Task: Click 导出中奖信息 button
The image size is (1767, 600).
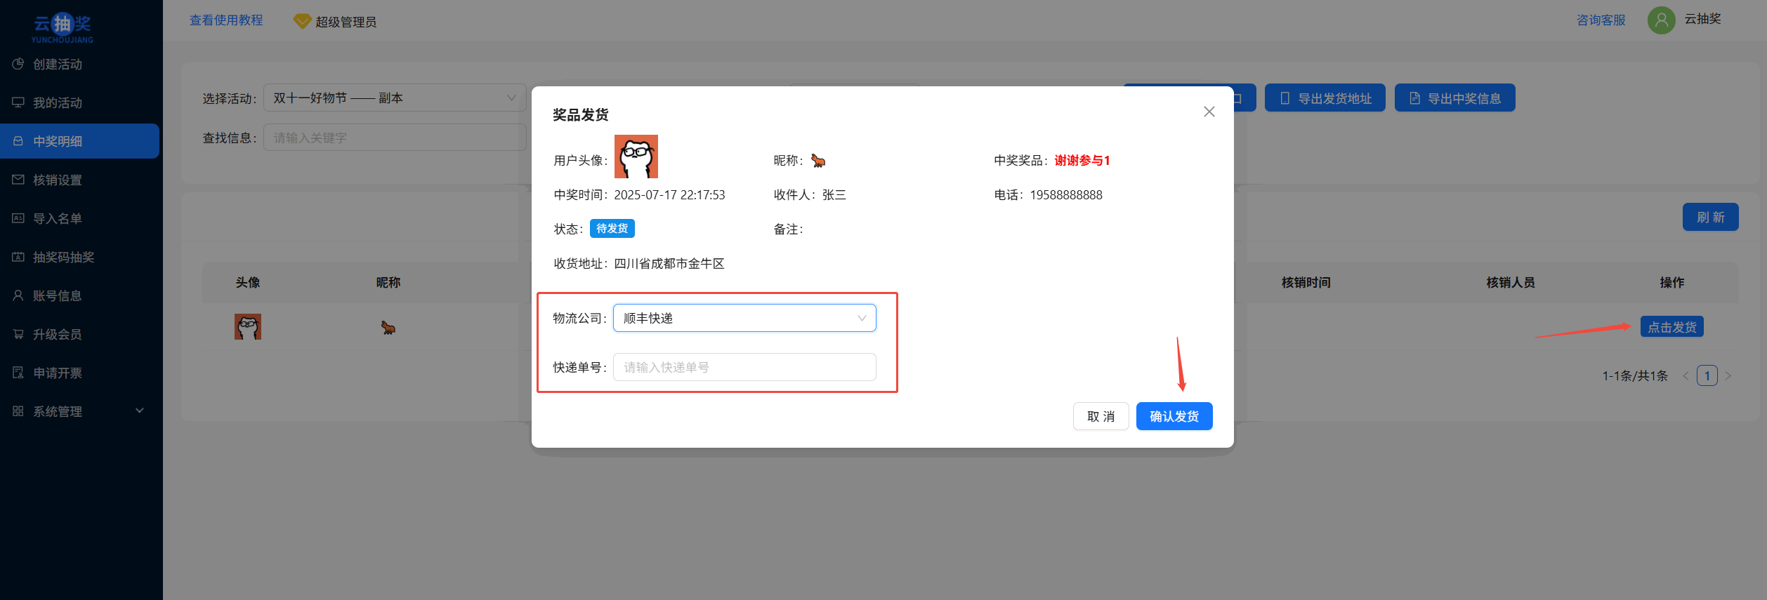Action: click(1454, 98)
